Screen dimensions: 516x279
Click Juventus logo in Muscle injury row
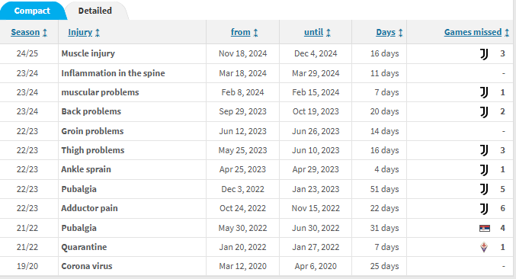click(484, 53)
